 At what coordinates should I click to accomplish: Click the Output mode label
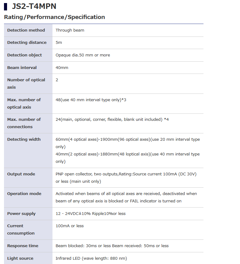pos(21,174)
